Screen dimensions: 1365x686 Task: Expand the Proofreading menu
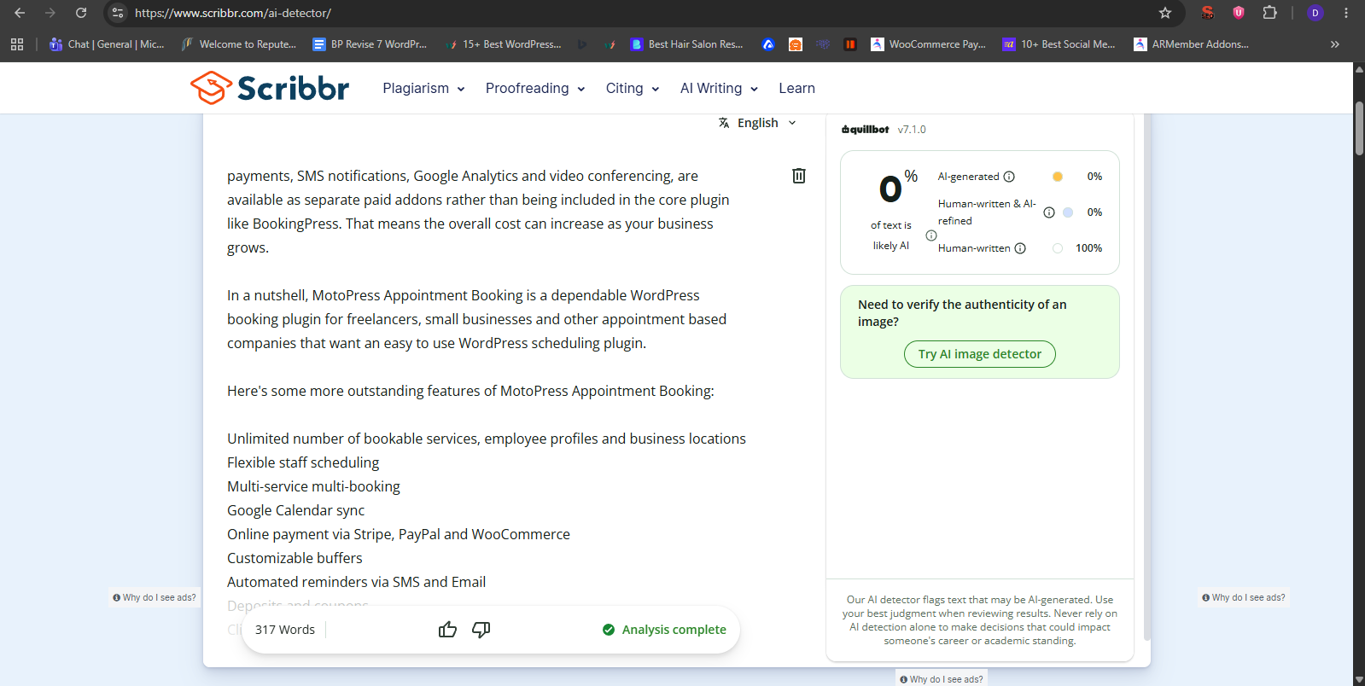pos(535,88)
